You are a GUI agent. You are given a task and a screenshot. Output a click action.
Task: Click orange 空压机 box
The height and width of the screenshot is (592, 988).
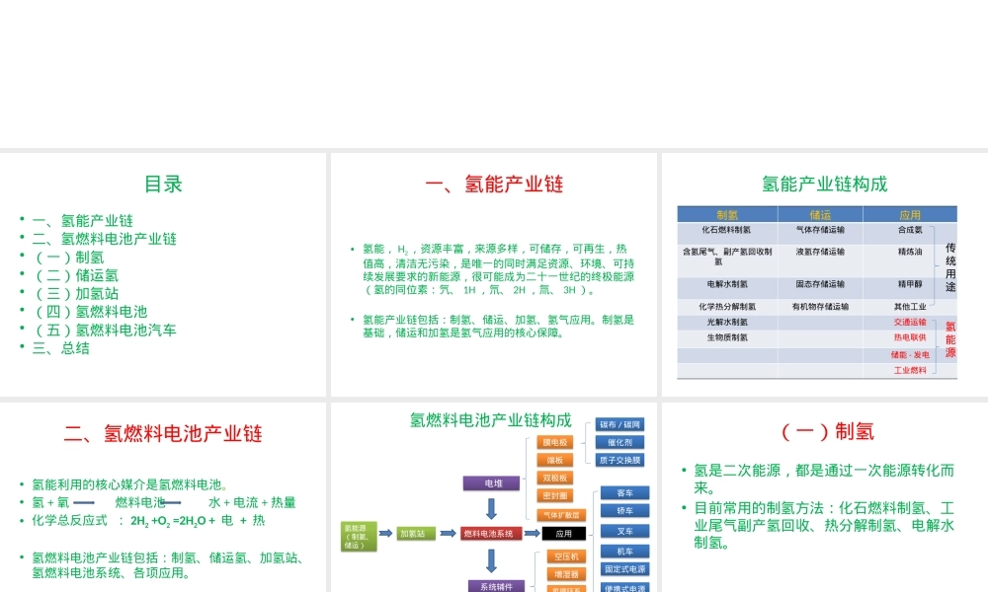pyautogui.click(x=566, y=556)
